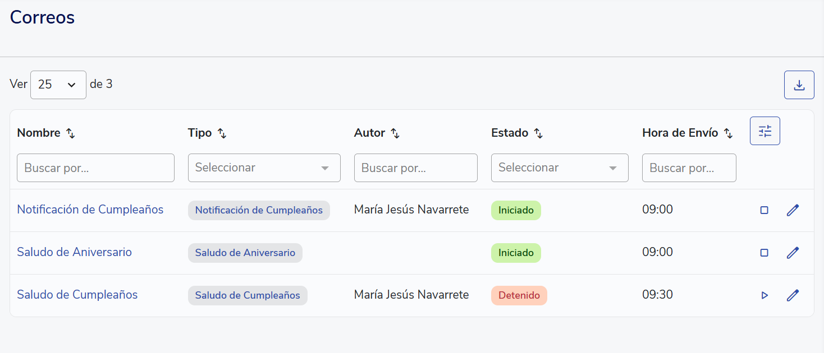Image resolution: width=824 pixels, height=353 pixels.
Task: Open the Notificación de Cumpleaños name link
Action: (90, 210)
